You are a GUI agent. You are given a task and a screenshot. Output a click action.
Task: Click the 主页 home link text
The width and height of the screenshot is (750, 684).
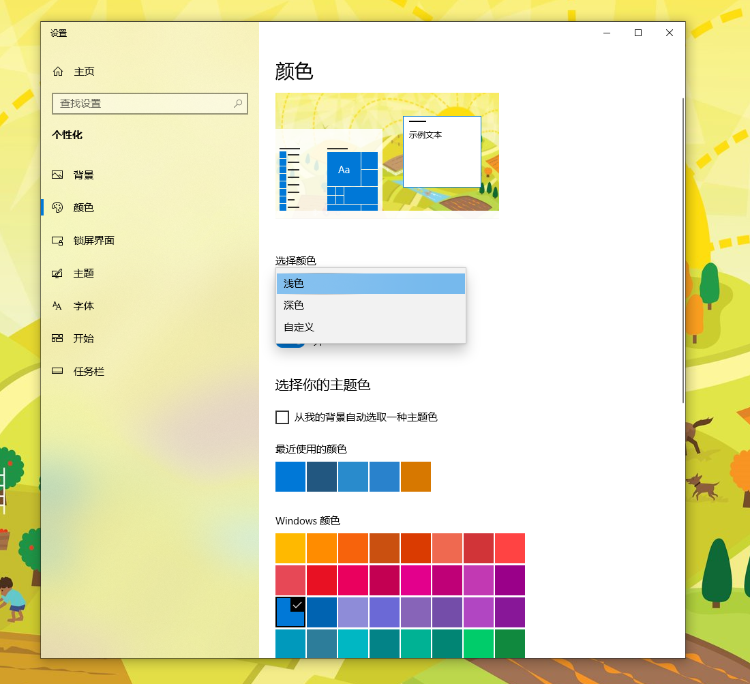click(84, 72)
